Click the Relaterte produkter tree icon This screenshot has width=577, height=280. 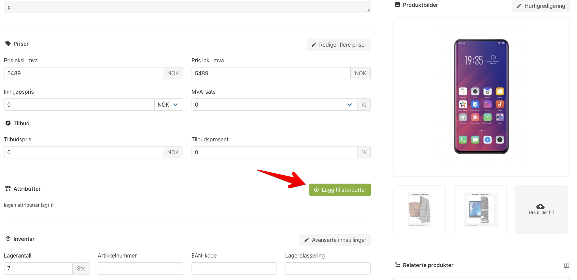[397, 265]
